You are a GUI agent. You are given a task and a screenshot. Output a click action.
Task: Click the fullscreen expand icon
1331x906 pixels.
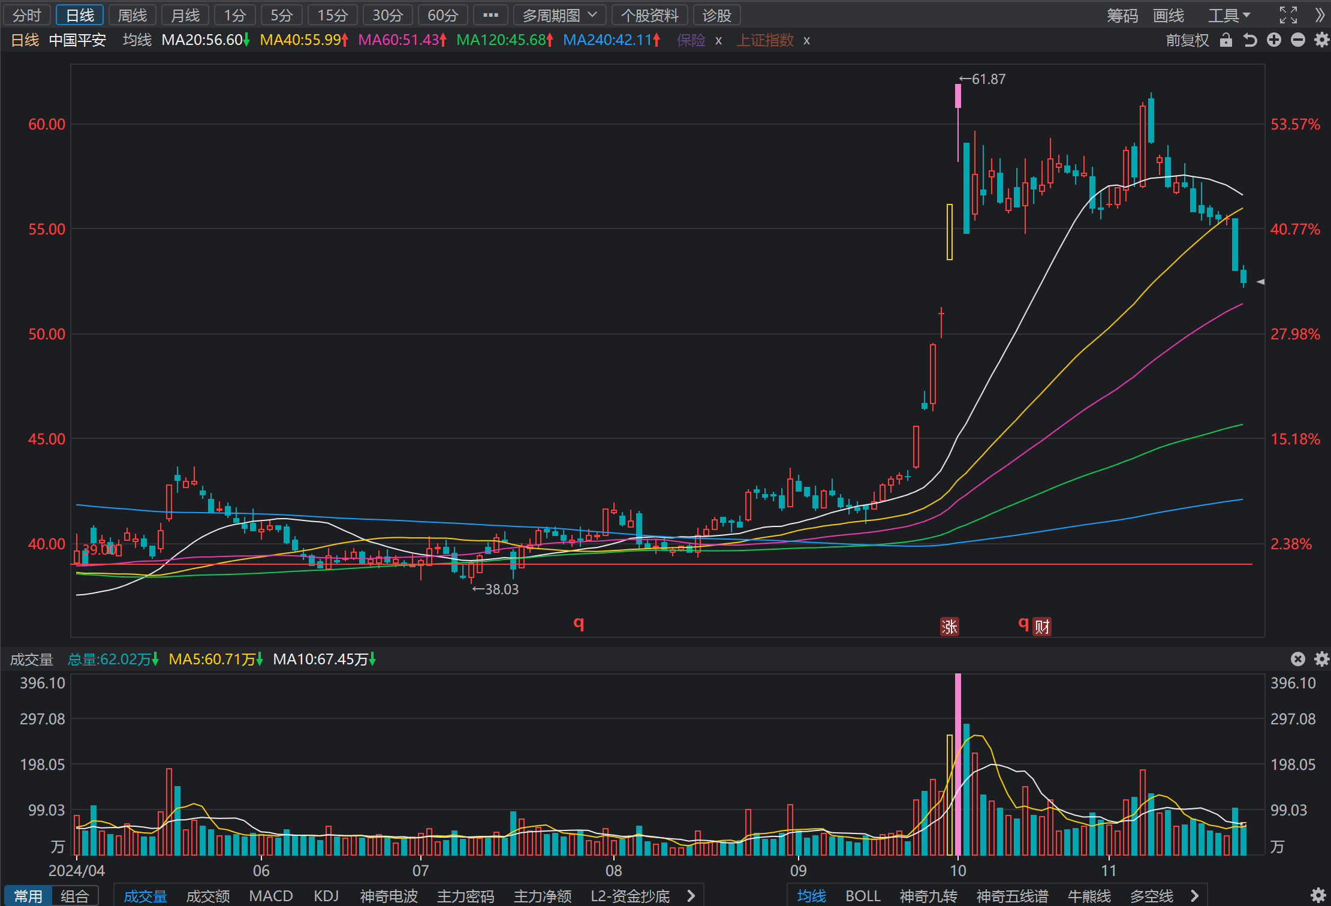[x=1288, y=15]
